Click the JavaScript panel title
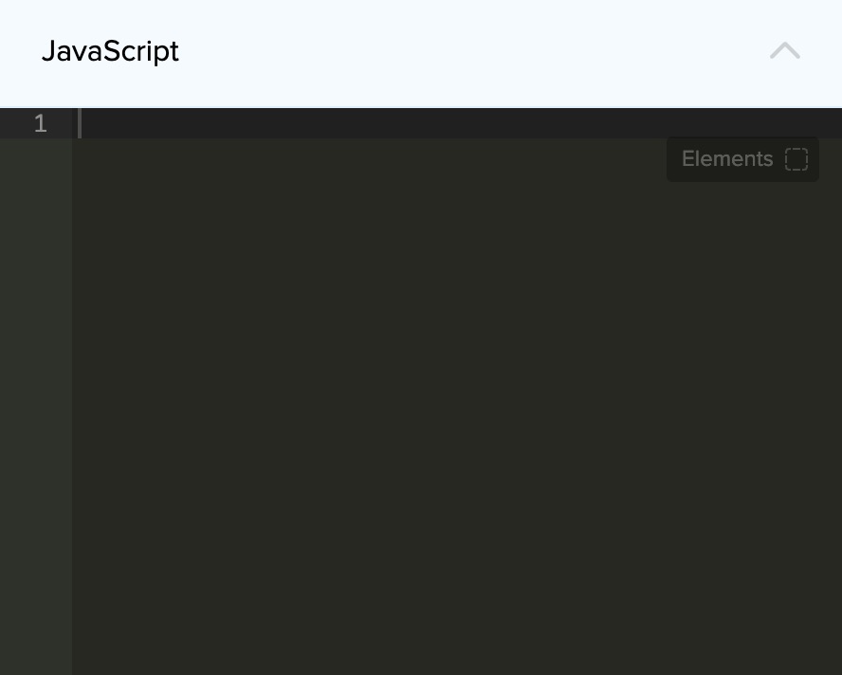This screenshot has height=675, width=842. [110, 51]
